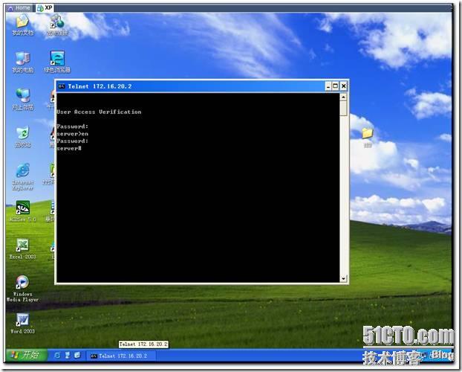Select the XP virtual machine tab
Viewport: 462px width, 372px height.
point(45,8)
